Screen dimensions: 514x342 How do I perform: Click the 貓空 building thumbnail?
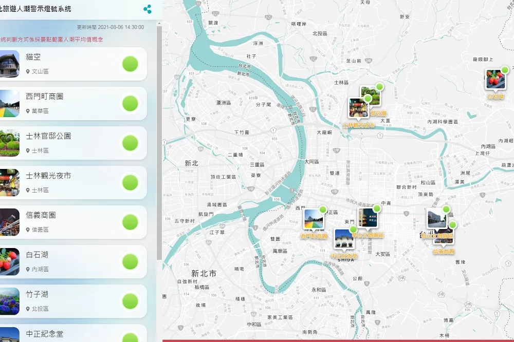[x=9, y=64]
